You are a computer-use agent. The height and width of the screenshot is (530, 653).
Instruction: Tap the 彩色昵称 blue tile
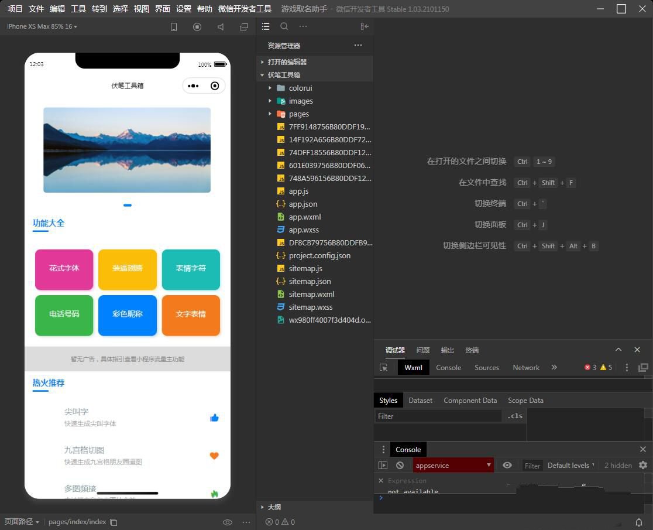coord(128,315)
